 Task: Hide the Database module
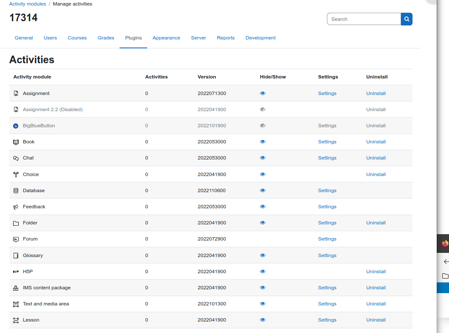(x=262, y=190)
